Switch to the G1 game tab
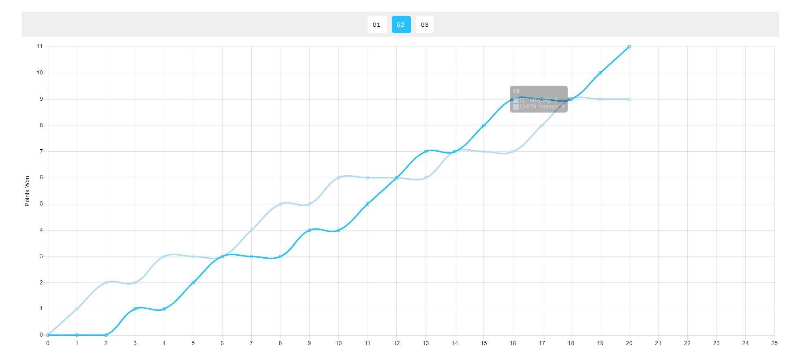Image resolution: width=787 pixels, height=356 pixels. click(376, 25)
